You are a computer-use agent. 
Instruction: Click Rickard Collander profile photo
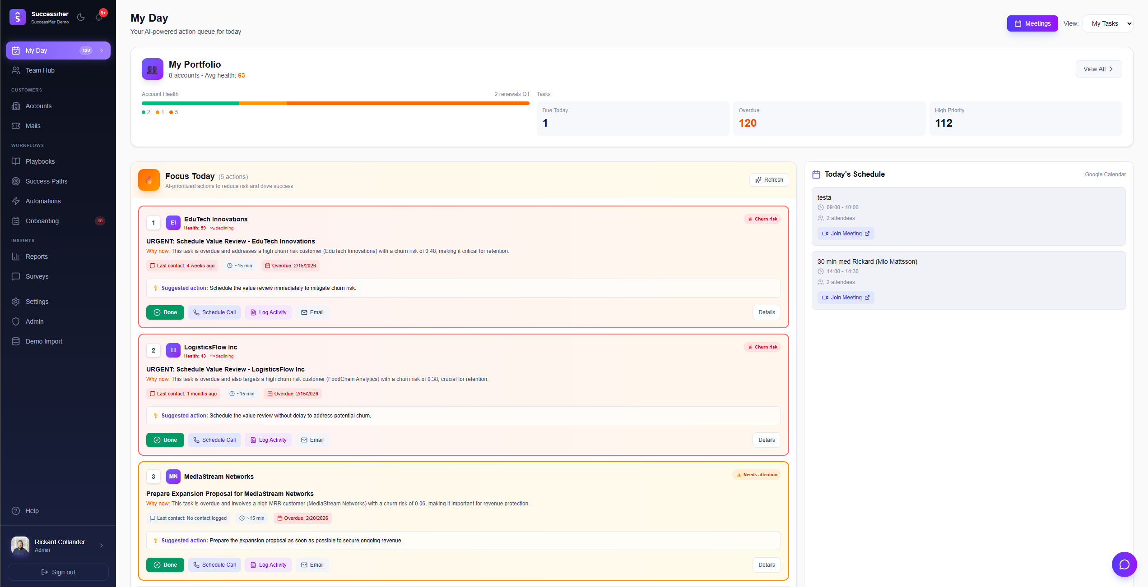pyautogui.click(x=20, y=546)
